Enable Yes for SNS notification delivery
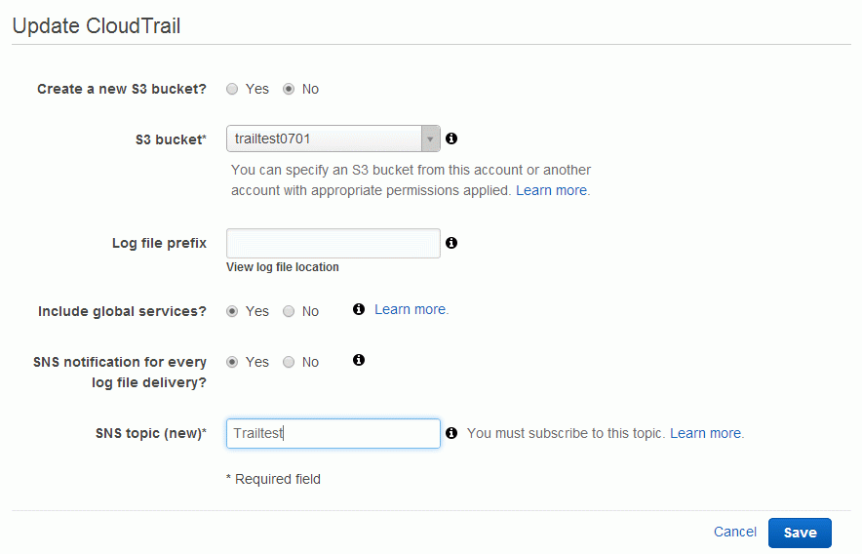Viewport: 862px width, 554px height. (x=232, y=362)
